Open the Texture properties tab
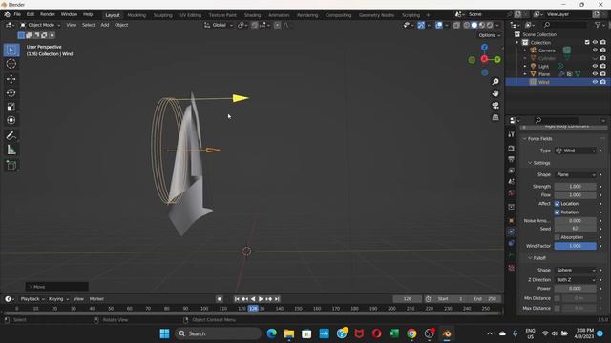The width and height of the screenshot is (611, 343). point(512,268)
